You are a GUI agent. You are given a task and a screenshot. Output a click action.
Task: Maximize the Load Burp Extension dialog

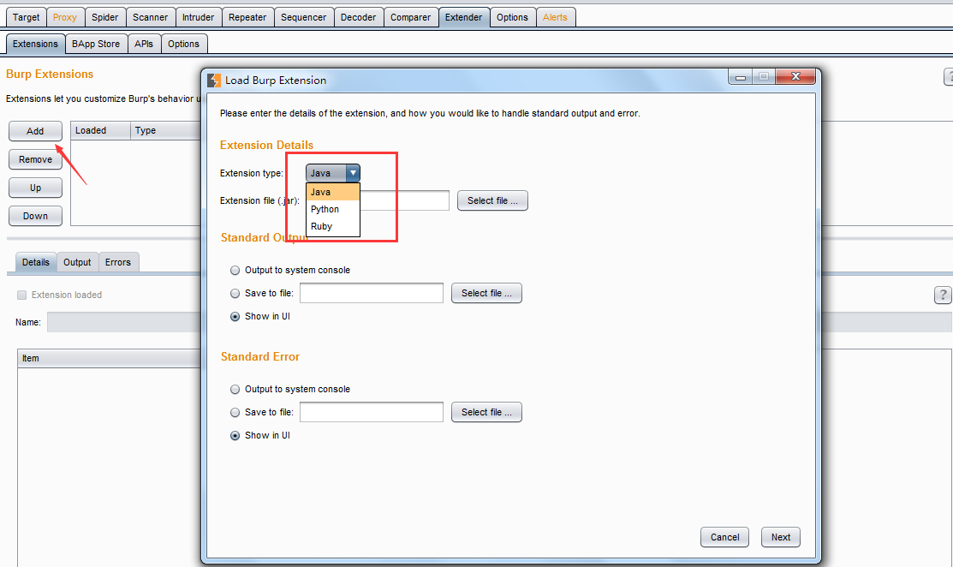tap(764, 76)
